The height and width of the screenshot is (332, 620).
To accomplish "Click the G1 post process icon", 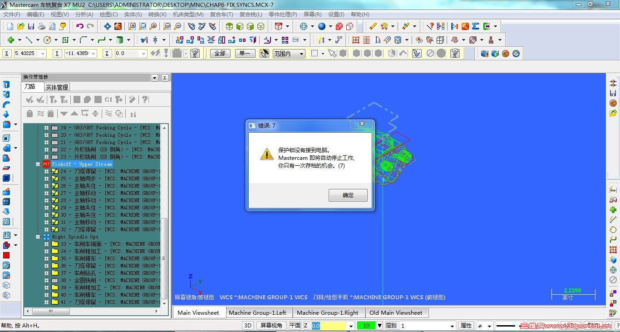I will pyautogui.click(x=108, y=99).
